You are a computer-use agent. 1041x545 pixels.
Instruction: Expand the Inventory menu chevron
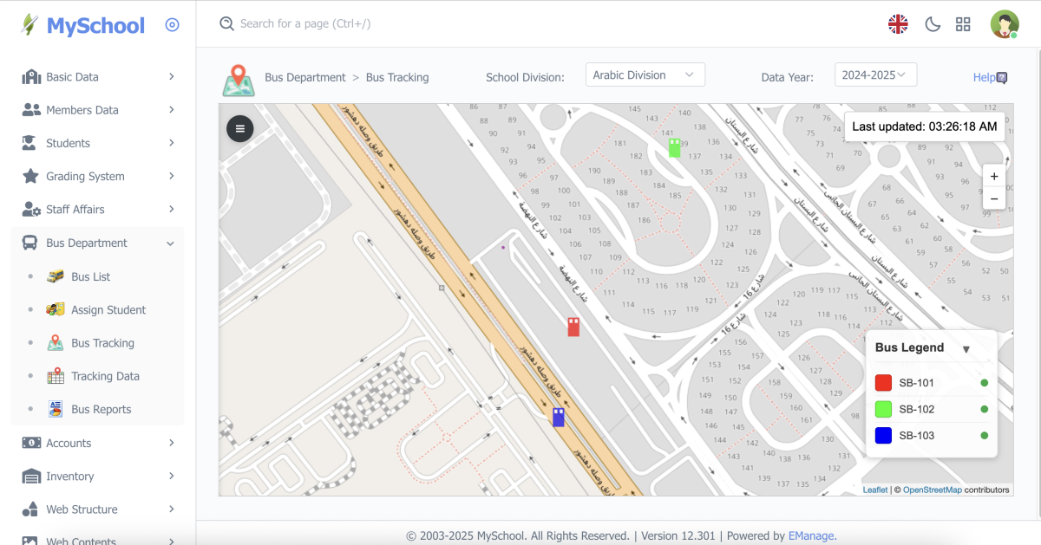point(172,476)
